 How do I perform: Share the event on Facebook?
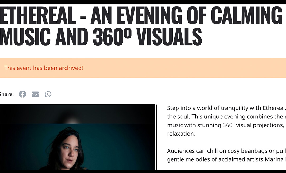pyautogui.click(x=22, y=94)
